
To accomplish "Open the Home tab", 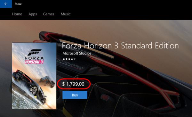I will (x=17, y=14).
